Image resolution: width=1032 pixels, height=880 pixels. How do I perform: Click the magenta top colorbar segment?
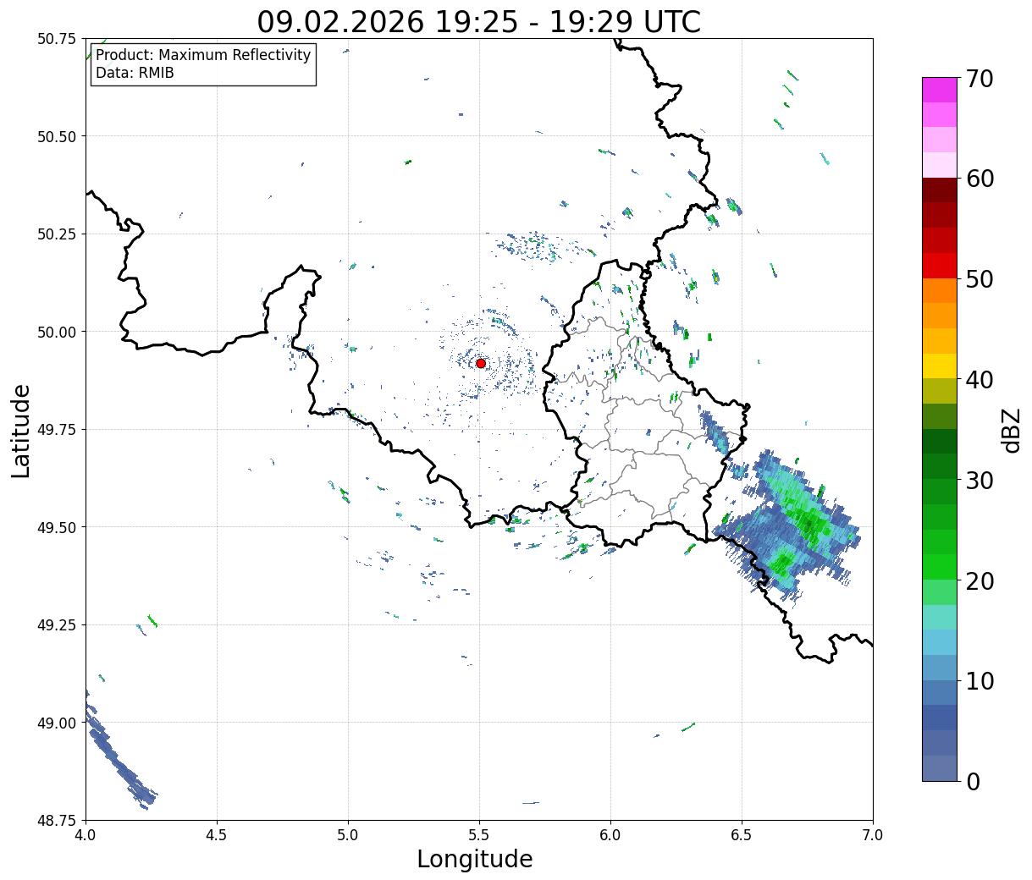click(940, 90)
